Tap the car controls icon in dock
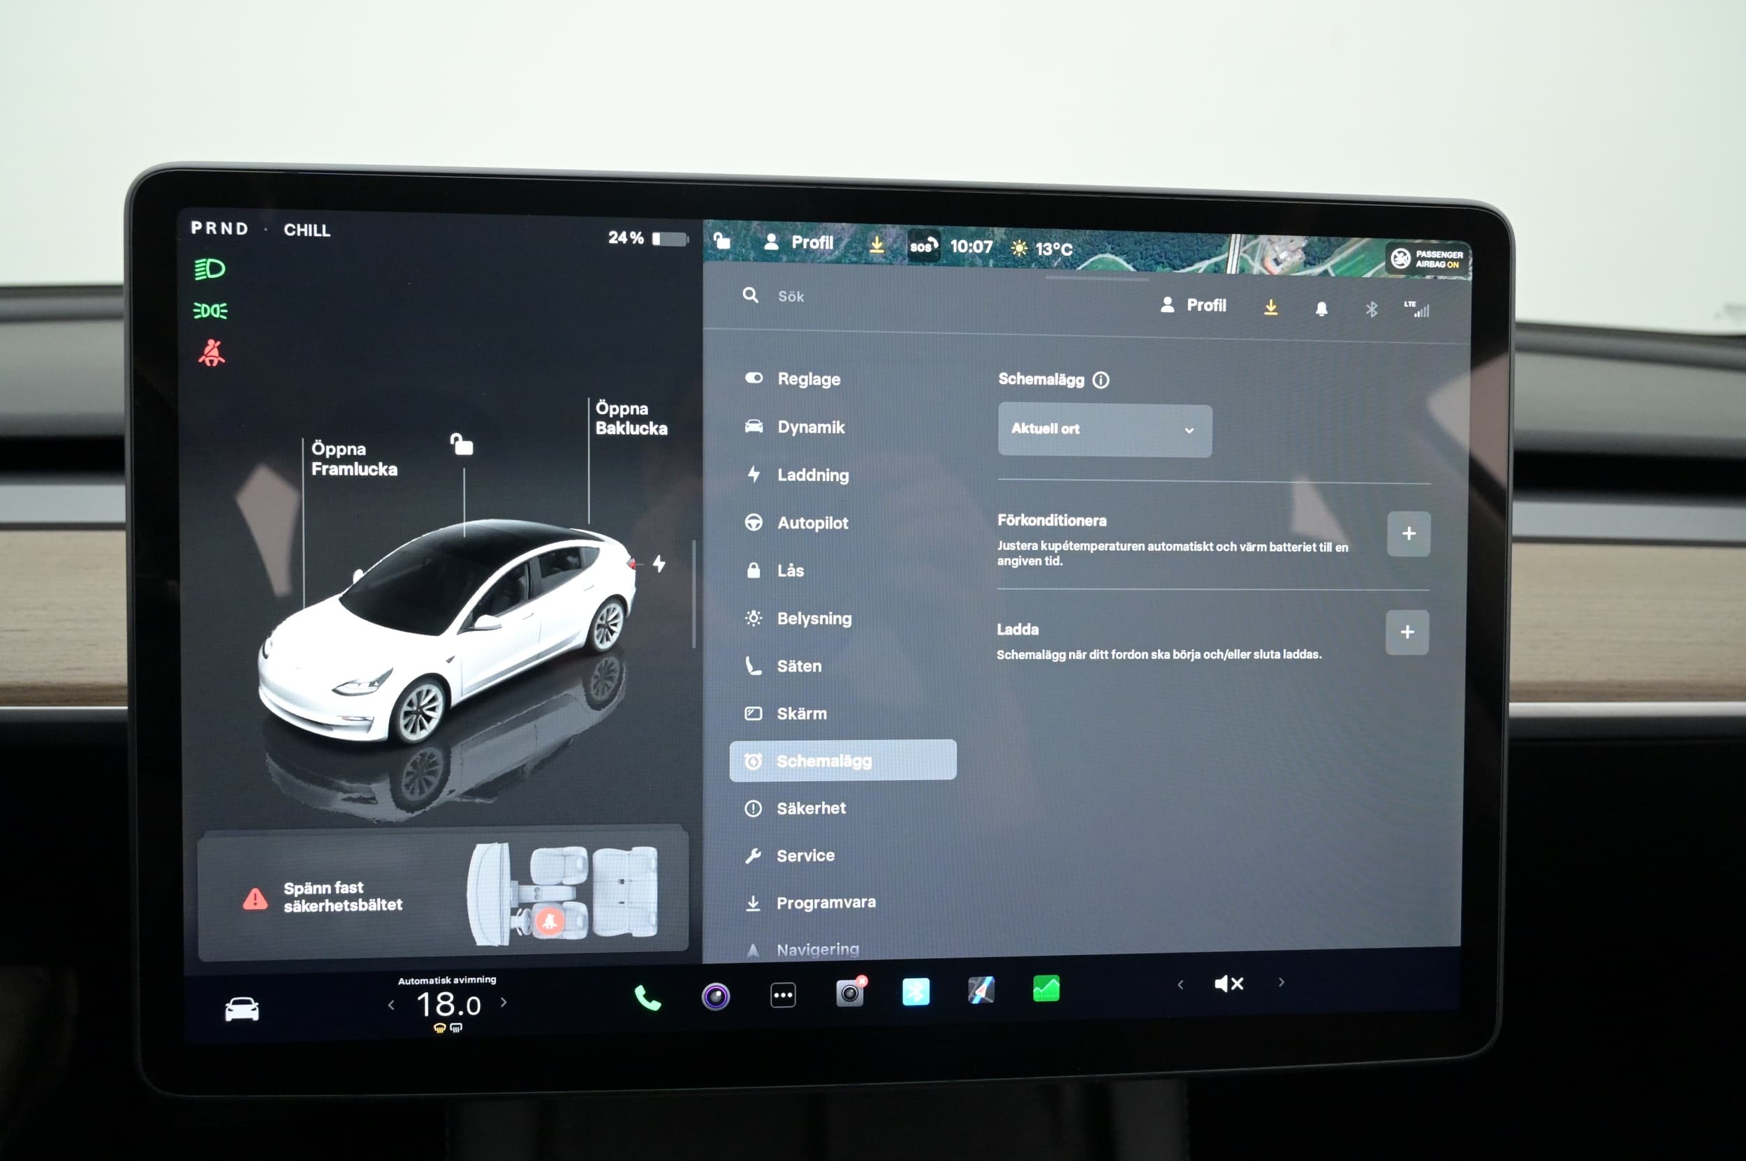Screen dimensions: 1746x1161 242,1009
